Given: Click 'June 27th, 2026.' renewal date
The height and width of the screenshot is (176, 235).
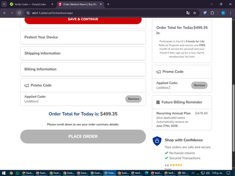Looking at the screenshot, I should click(167, 126).
